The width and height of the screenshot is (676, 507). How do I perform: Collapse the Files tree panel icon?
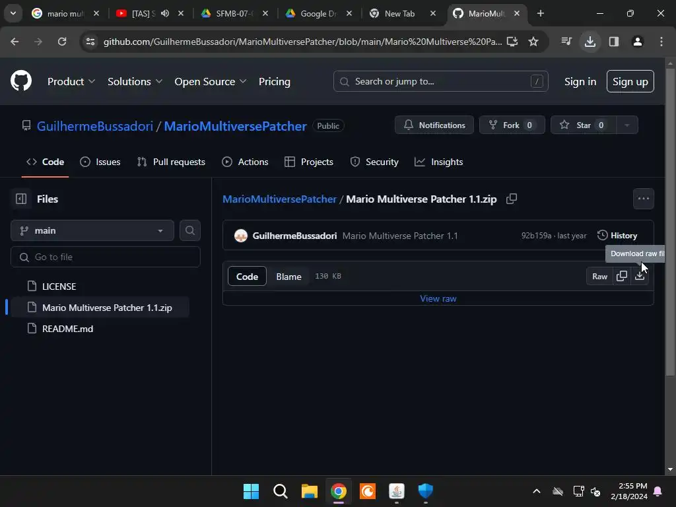coord(21,199)
